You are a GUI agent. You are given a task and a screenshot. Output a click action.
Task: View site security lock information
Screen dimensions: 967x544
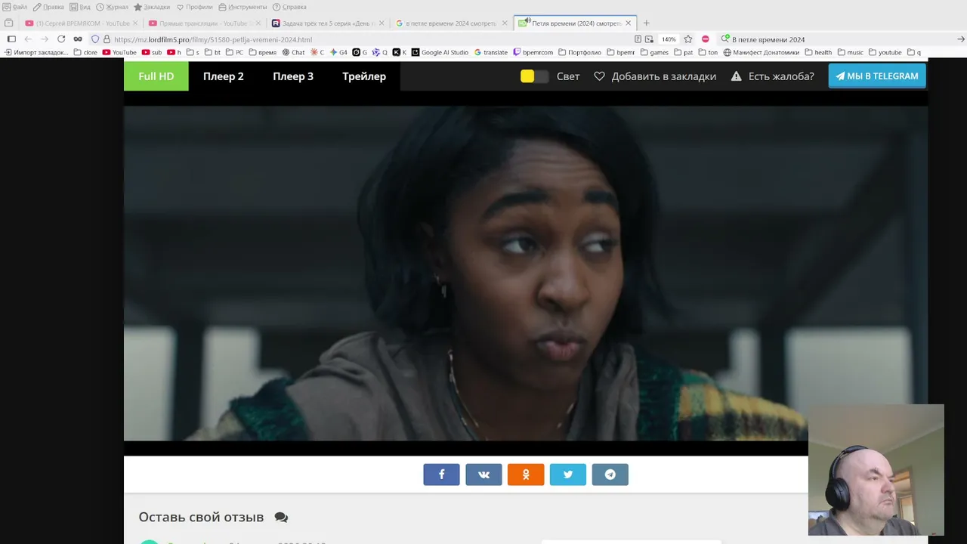[107, 39]
